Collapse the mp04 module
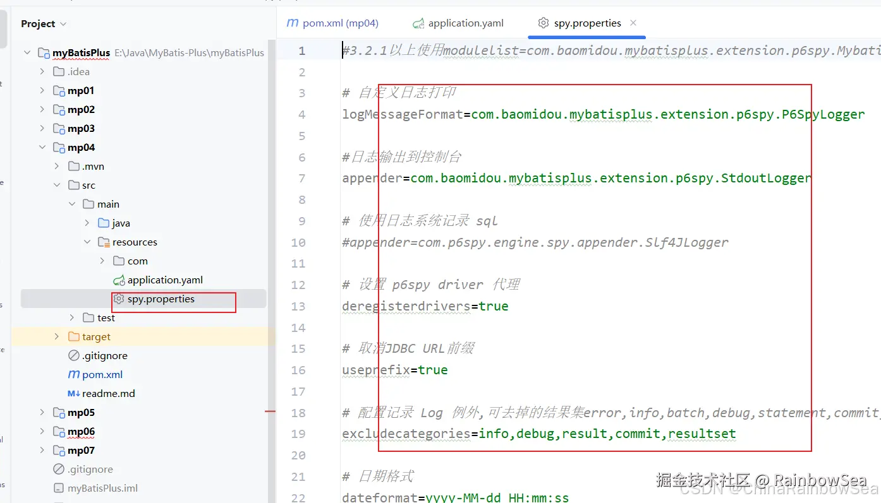The image size is (881, 503). pos(42,147)
